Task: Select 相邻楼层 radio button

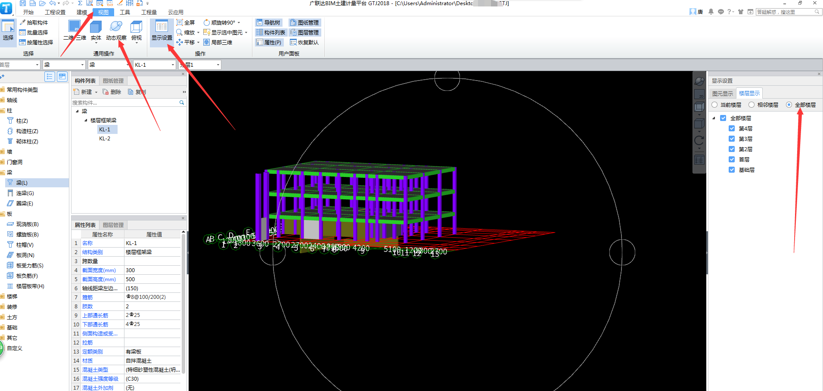Action: click(752, 105)
